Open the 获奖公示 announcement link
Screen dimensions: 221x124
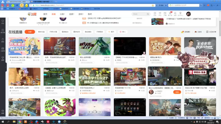[104, 18]
